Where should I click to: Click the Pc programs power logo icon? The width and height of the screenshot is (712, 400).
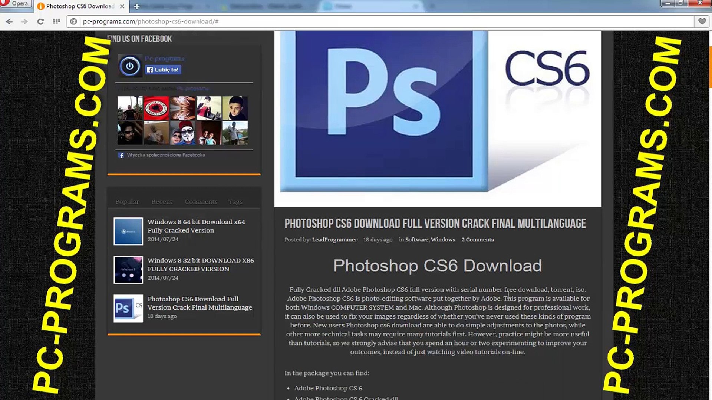(x=130, y=66)
